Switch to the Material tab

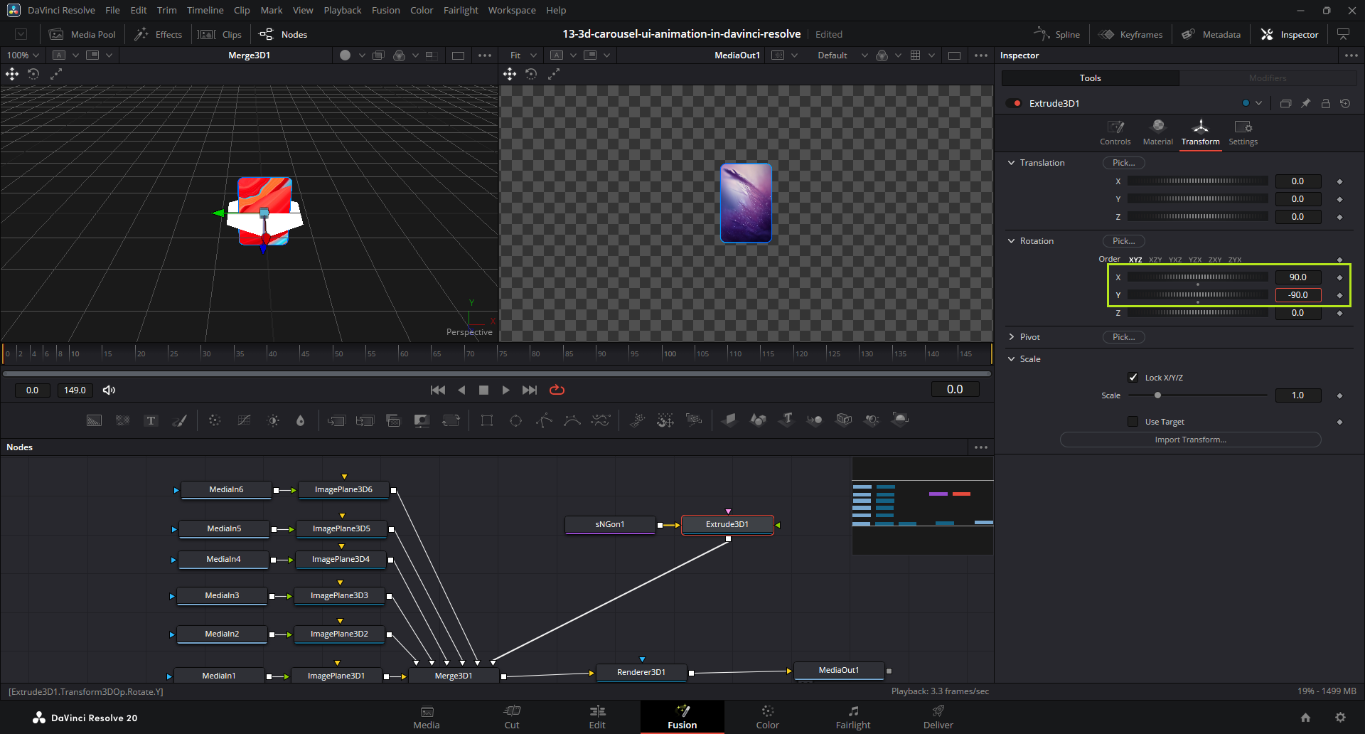[x=1157, y=132]
